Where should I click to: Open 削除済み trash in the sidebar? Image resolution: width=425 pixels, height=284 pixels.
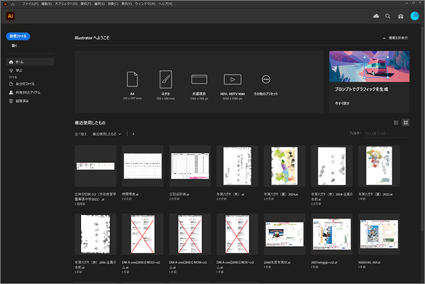19,101
